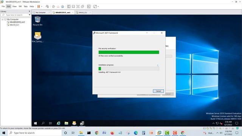This screenshot has height=136, width=242.
Task: Click the Send Ctrl+Alt+Del toolbar icon
Action: pos(47,6)
